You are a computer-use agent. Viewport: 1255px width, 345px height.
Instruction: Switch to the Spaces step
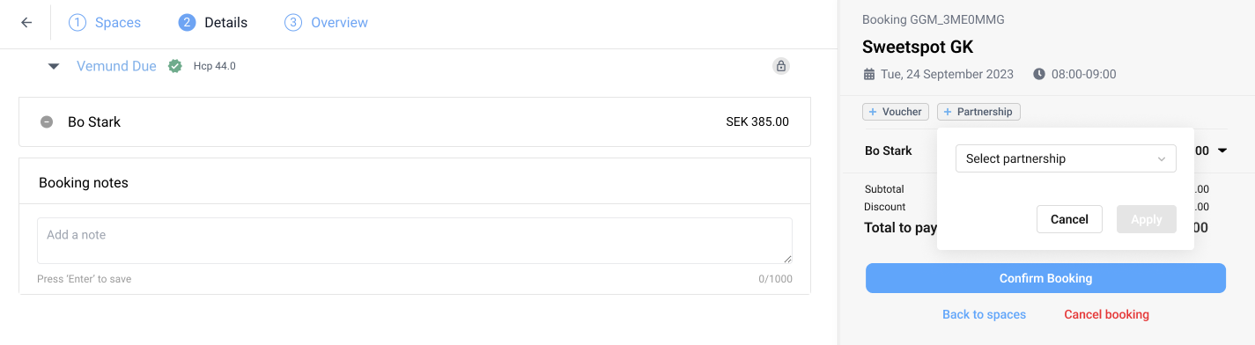click(x=105, y=23)
